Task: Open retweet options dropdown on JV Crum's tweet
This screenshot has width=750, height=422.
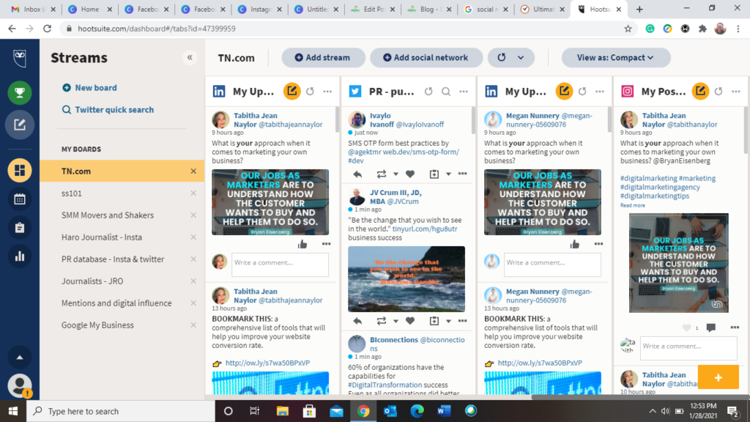Action: 396,321
